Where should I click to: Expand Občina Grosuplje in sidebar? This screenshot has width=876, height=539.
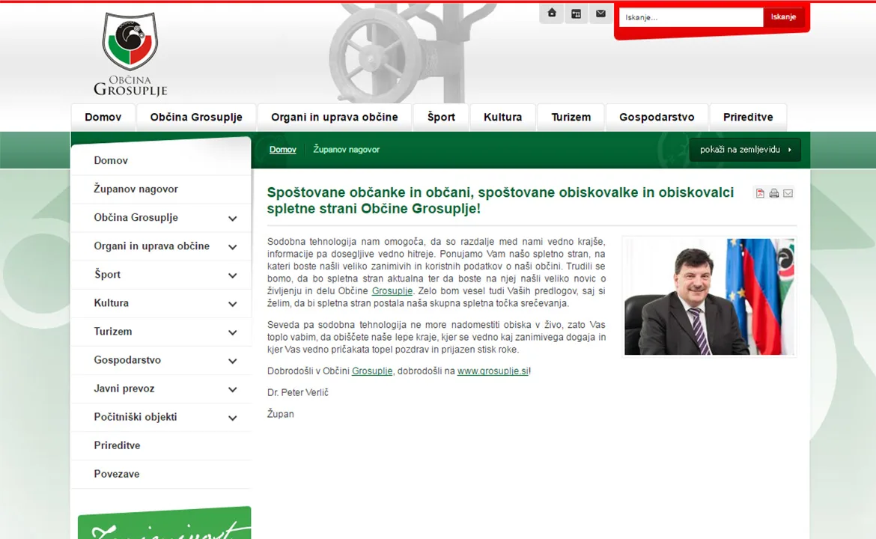[x=232, y=218]
